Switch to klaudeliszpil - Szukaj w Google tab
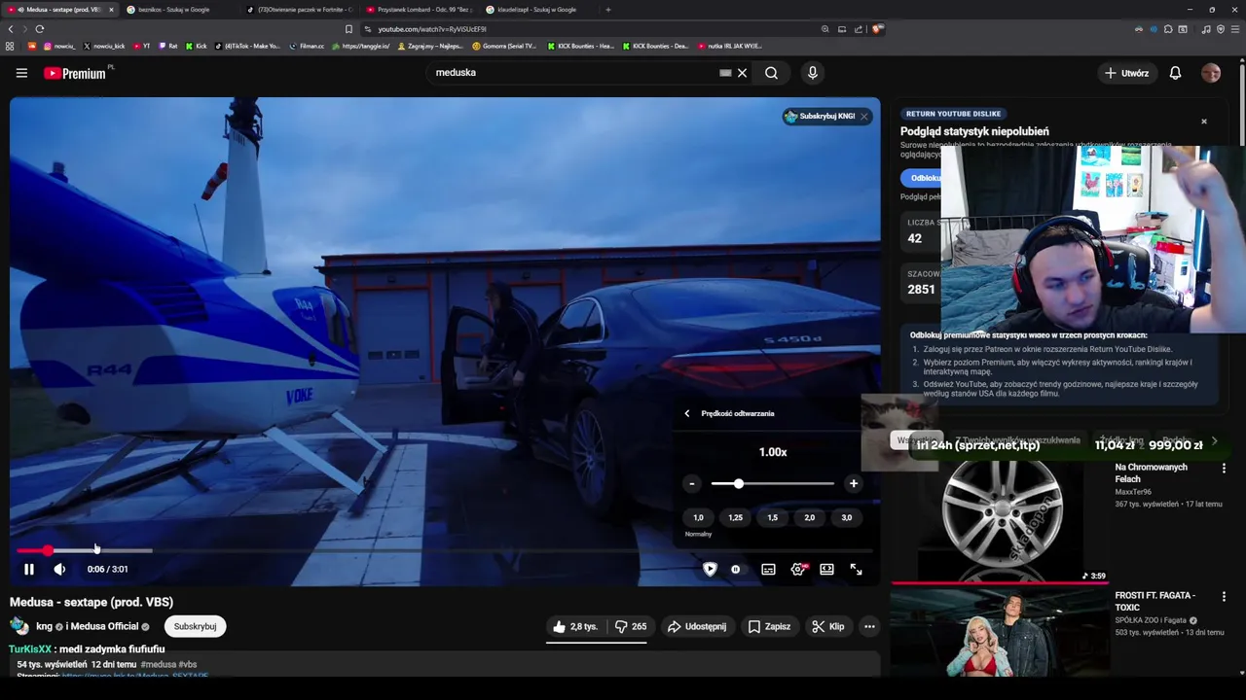The width and height of the screenshot is (1246, 700). coord(537,10)
